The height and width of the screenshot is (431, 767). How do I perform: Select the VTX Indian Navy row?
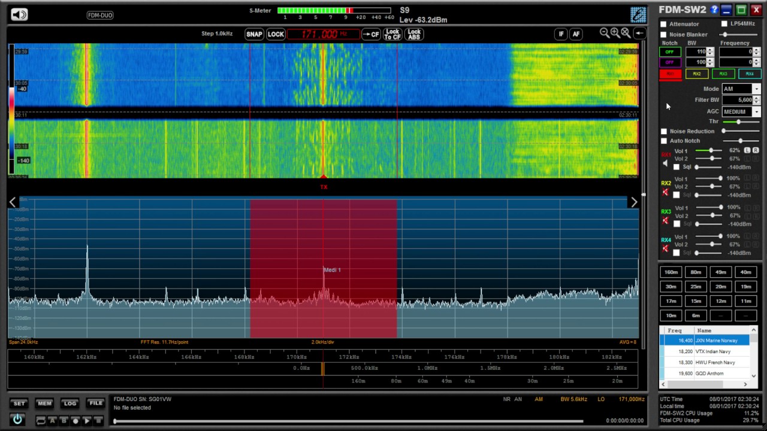[704, 351]
